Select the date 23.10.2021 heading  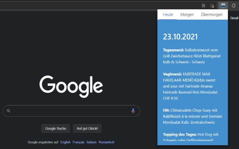coord(180,37)
